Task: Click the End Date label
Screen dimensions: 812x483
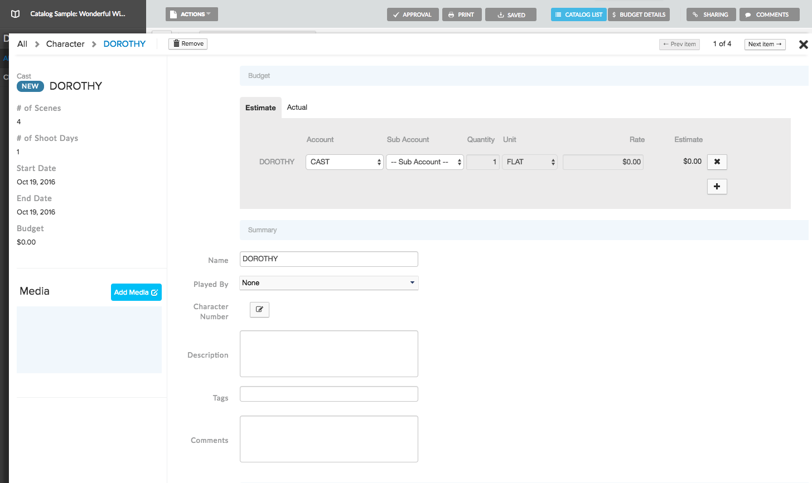Action: pos(34,198)
